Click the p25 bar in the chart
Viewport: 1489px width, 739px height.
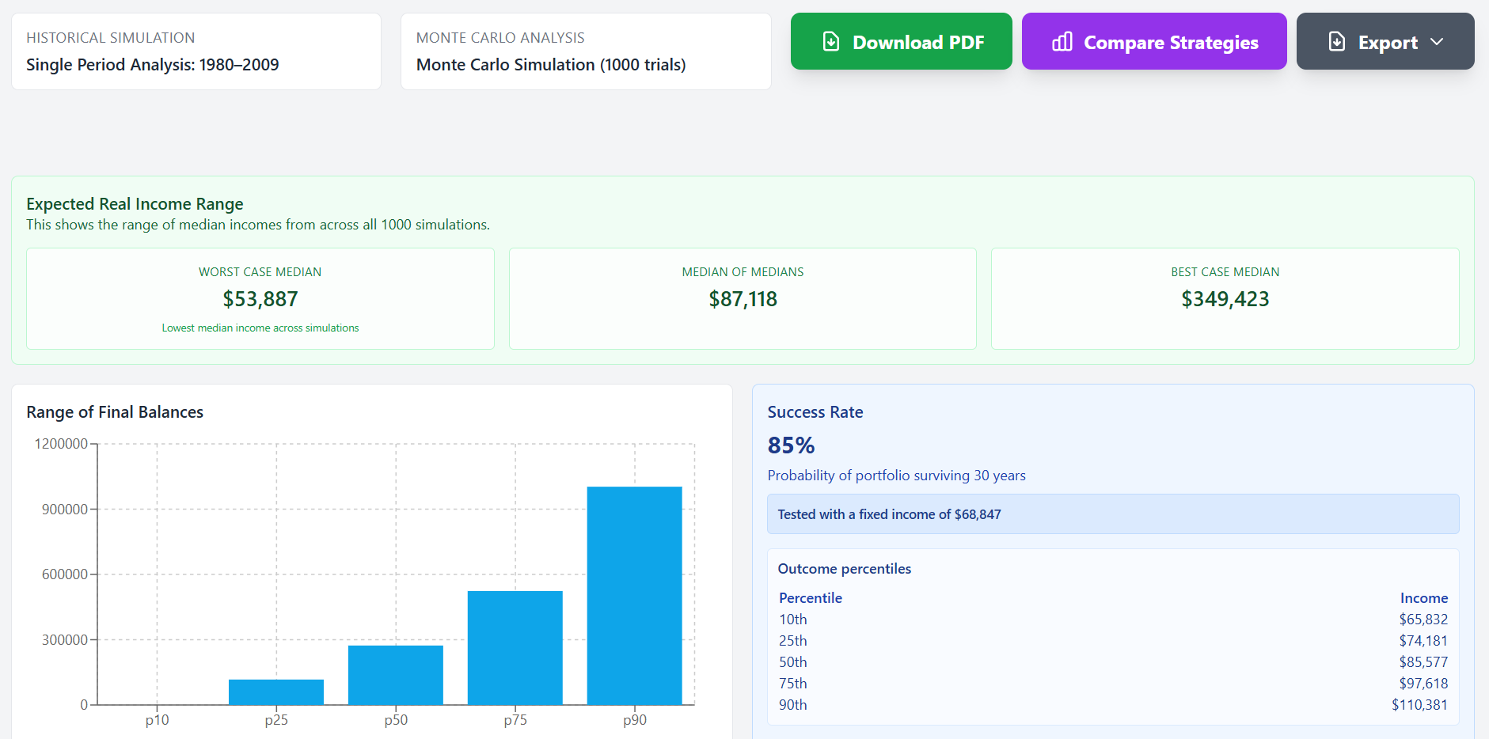point(275,692)
